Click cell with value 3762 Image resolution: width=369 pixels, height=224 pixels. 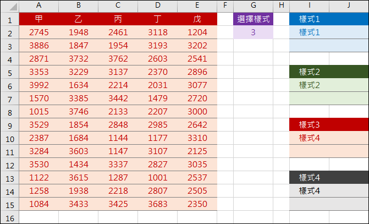click(x=118, y=59)
